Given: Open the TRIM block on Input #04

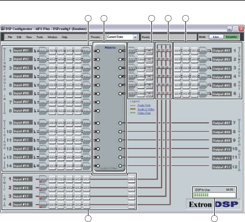Looking at the screenshot, I should 87,77.
